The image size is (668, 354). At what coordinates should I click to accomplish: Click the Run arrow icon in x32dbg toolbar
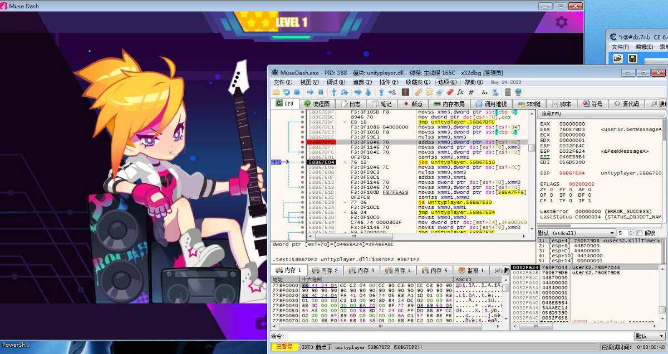(x=310, y=92)
